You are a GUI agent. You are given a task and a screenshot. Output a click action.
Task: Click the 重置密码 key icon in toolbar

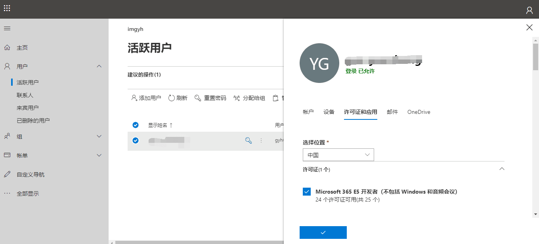pyautogui.click(x=198, y=98)
